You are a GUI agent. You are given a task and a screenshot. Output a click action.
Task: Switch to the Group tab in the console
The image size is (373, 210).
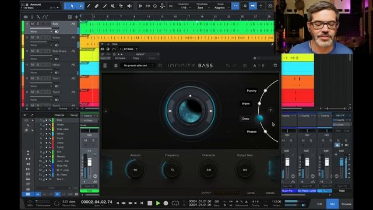click(74, 115)
